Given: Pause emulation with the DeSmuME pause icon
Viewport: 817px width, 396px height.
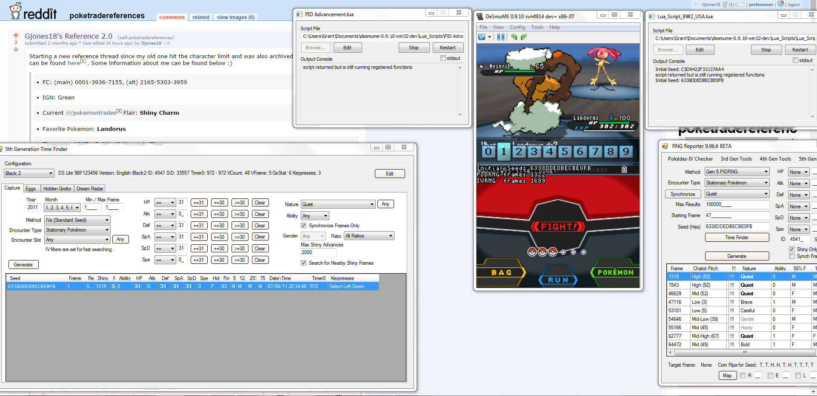Looking at the screenshot, I should coord(501,37).
